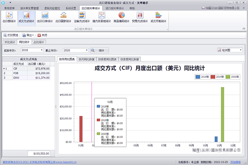Open 境内货源地统计 statistics
248x165 pixels.
[x=102, y=17]
